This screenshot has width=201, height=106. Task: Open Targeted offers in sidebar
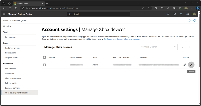[x=11, y=58]
